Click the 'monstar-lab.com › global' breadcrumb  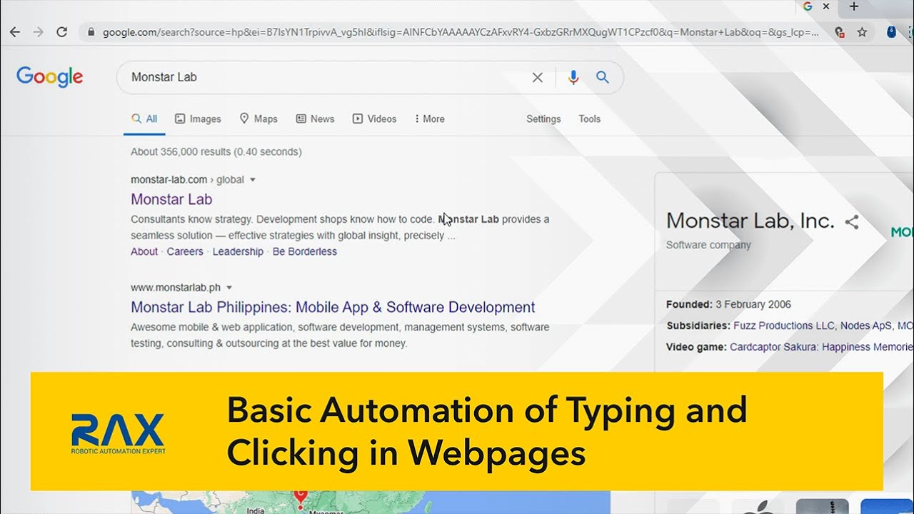pyautogui.click(x=187, y=180)
